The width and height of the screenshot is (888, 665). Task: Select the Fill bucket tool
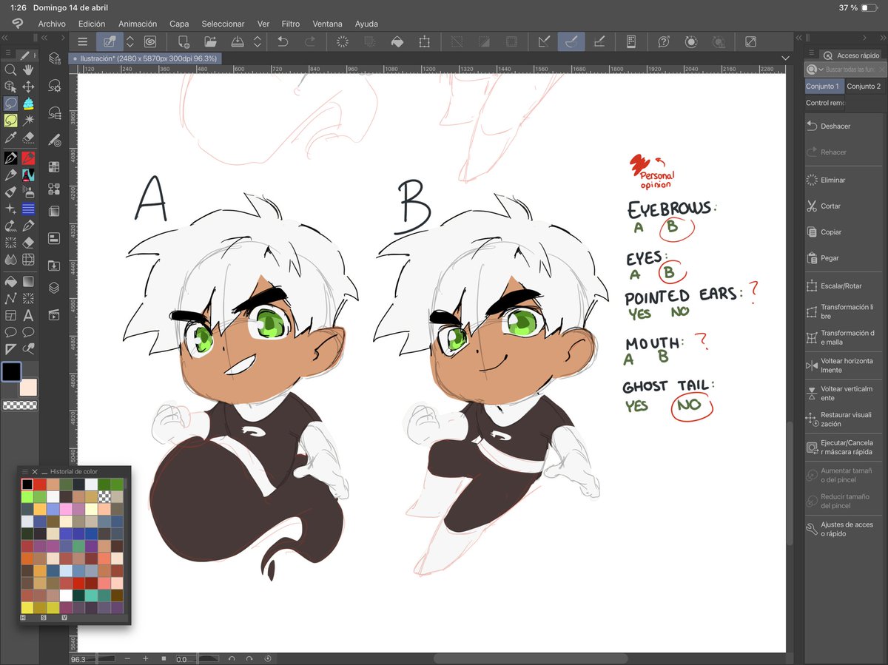(10, 282)
